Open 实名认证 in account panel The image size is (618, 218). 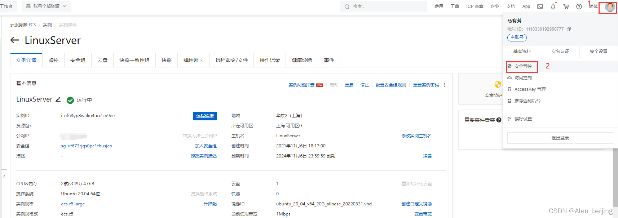[x=560, y=52]
